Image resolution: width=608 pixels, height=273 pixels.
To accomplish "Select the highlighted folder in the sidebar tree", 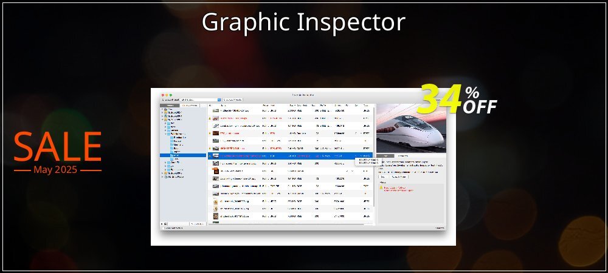I will [x=183, y=155].
